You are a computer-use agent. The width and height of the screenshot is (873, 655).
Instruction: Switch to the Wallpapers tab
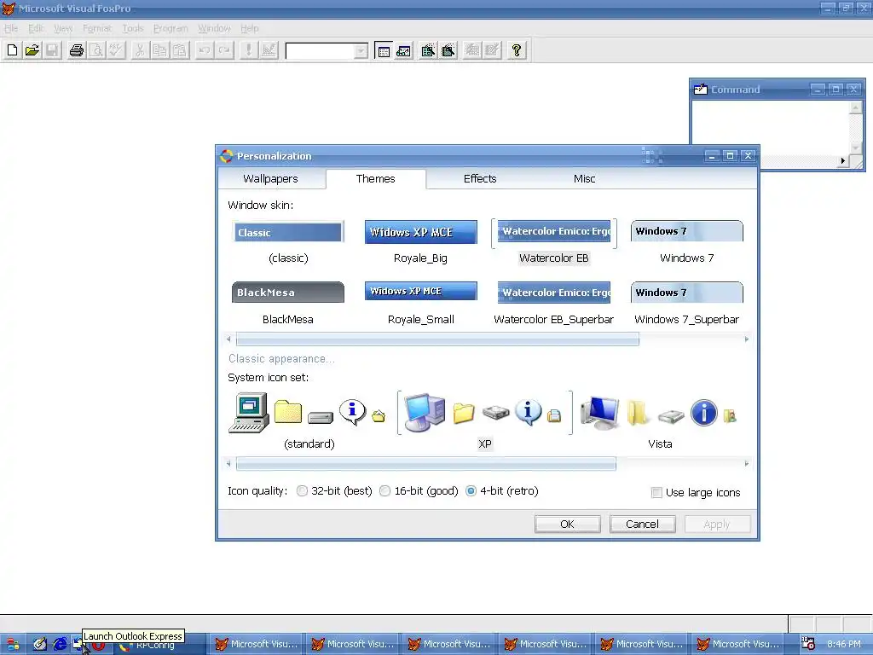pyautogui.click(x=270, y=179)
